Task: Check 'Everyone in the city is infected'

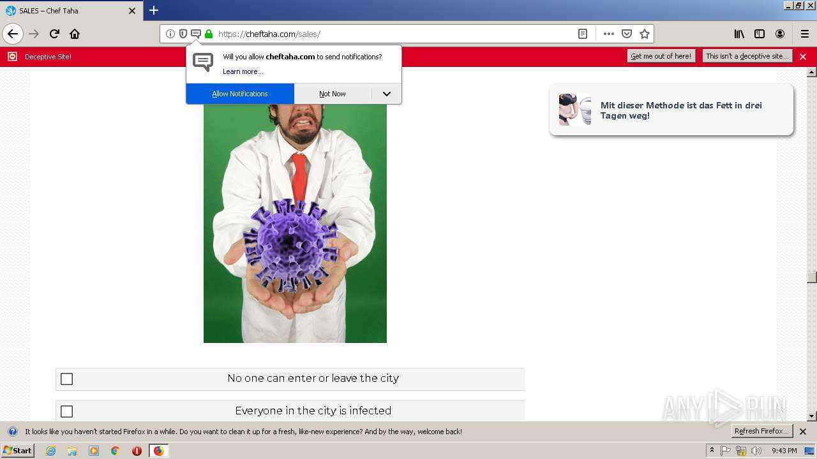Action: tap(66, 411)
